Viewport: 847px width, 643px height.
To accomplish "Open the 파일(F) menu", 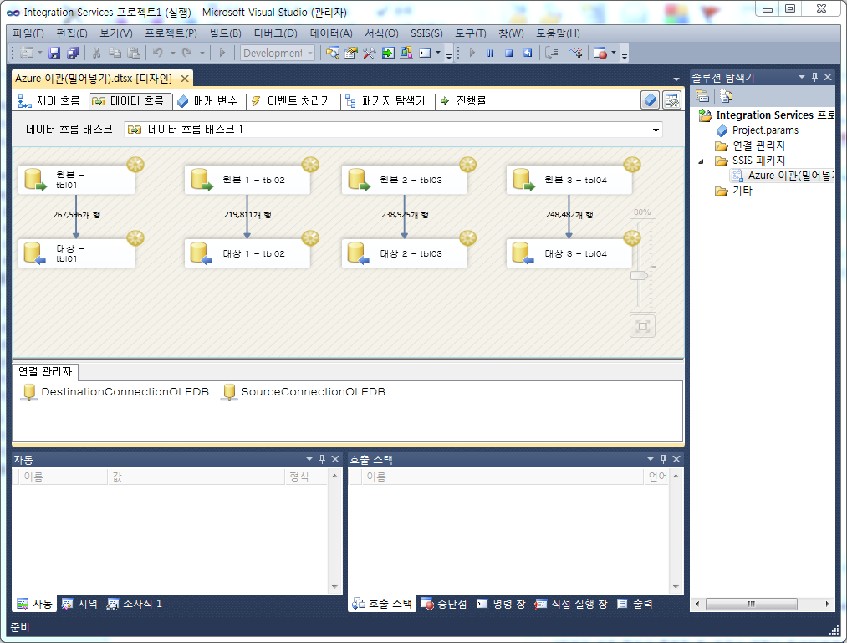I will [x=28, y=33].
